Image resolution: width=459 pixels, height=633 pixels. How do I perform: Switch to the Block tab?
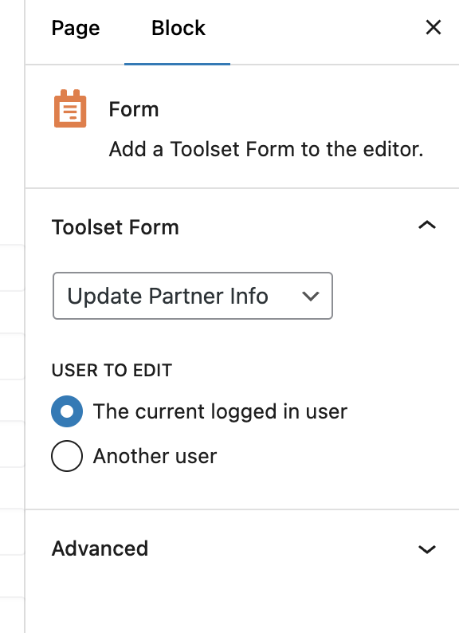click(x=178, y=28)
